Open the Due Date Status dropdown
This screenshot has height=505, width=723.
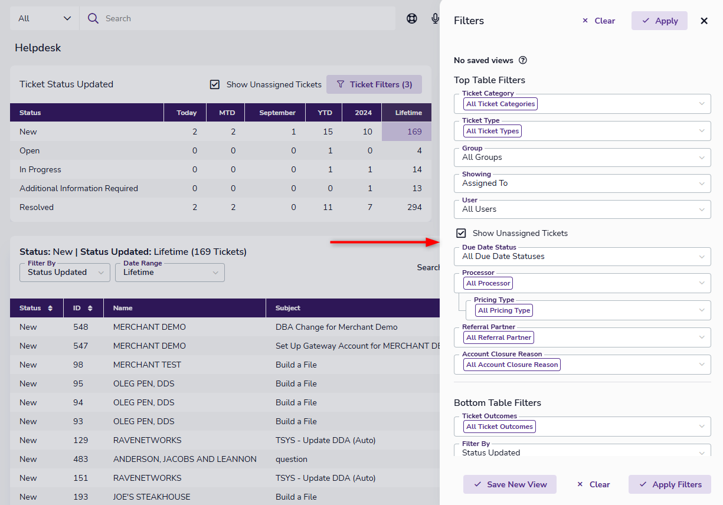click(583, 257)
